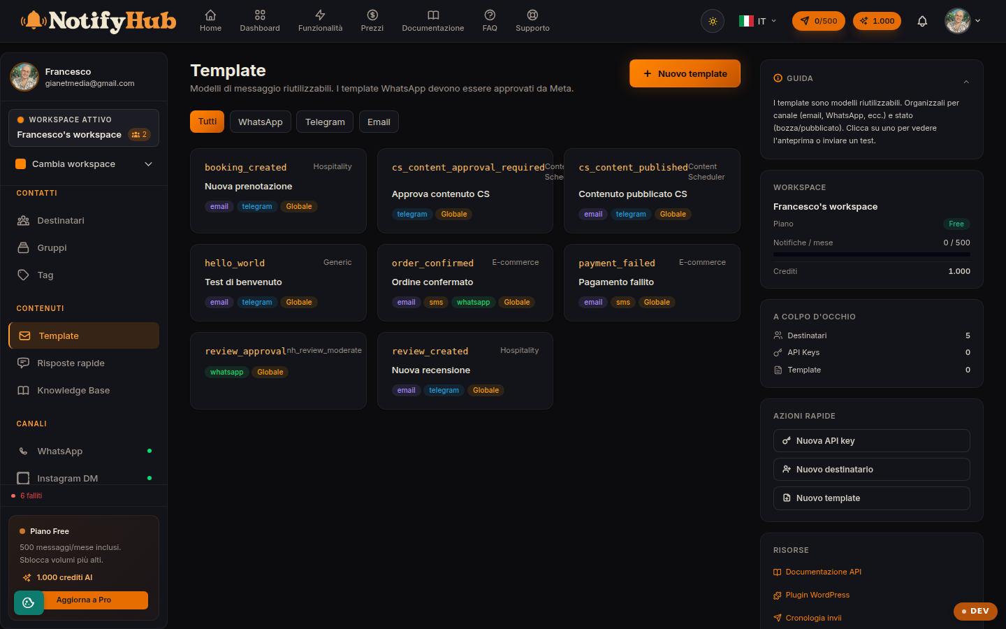The image size is (1006, 629).
Task: Click the 1.000 credits badge
Action: coord(877,21)
